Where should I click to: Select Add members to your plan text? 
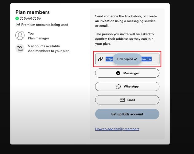49,51
